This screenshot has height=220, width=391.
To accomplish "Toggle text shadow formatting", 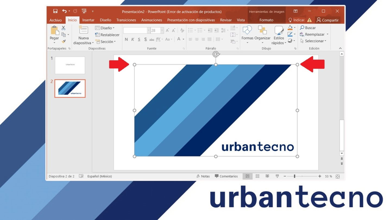I will coord(146,39).
